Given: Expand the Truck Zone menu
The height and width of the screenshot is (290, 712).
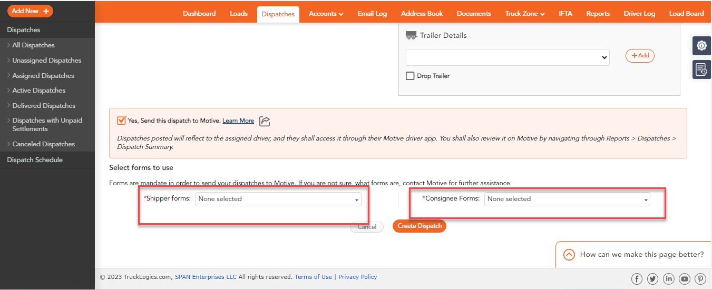Looking at the screenshot, I should (525, 14).
